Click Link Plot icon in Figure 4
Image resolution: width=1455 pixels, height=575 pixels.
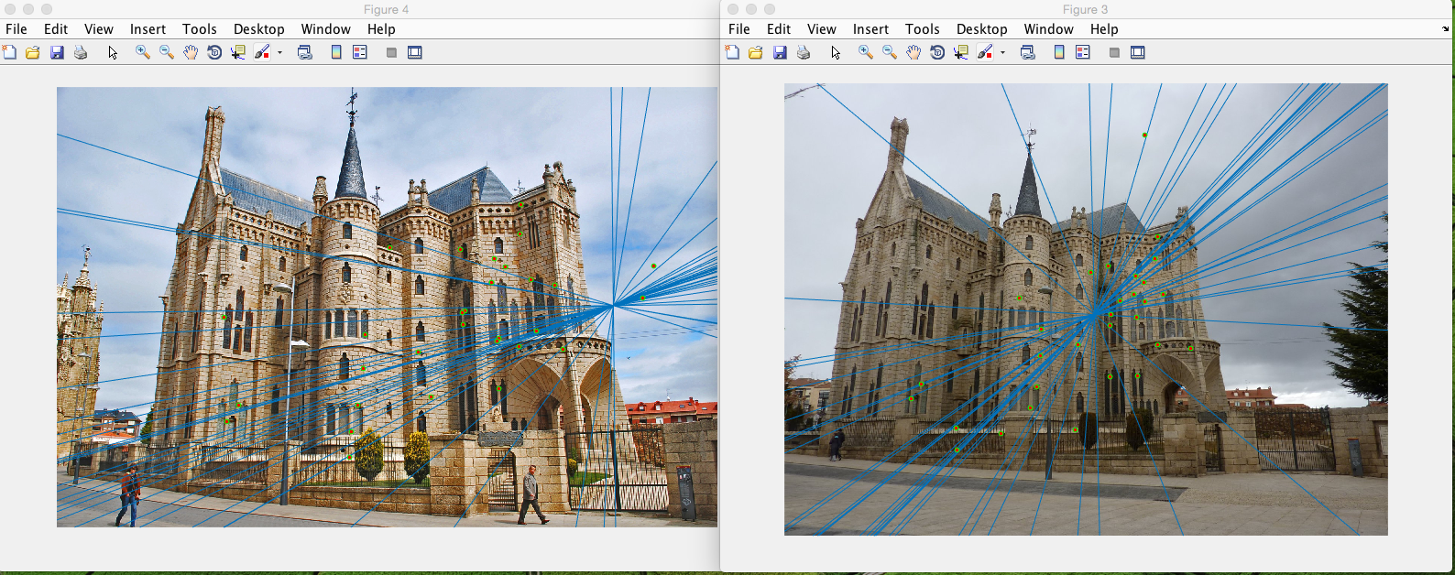[x=305, y=52]
